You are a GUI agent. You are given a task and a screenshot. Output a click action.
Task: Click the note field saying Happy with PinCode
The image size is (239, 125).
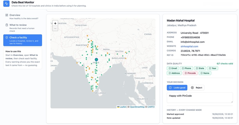(x=200, y=97)
